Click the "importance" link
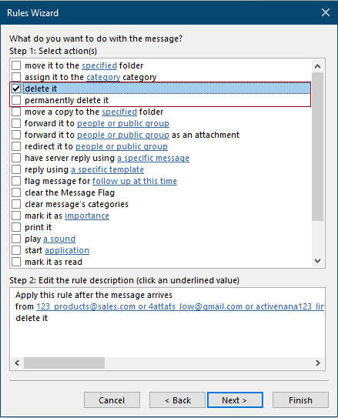This screenshot has width=338, height=418. coord(87,216)
